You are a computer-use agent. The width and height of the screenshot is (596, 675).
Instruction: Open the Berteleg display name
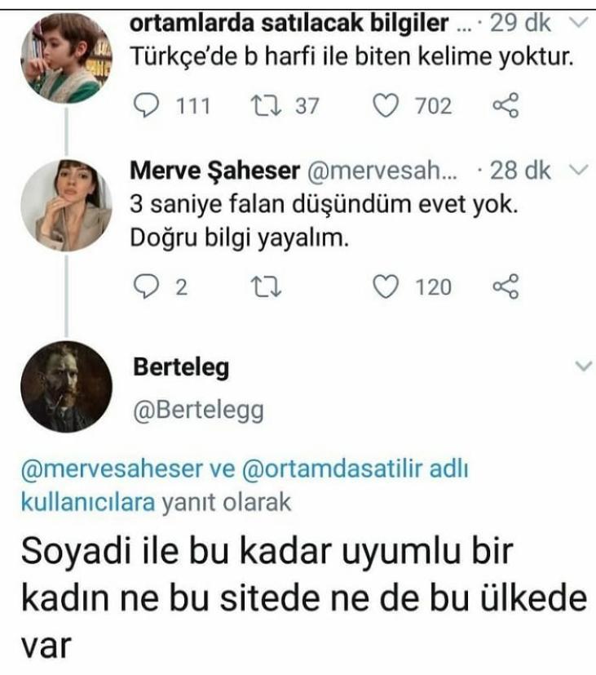click(180, 368)
